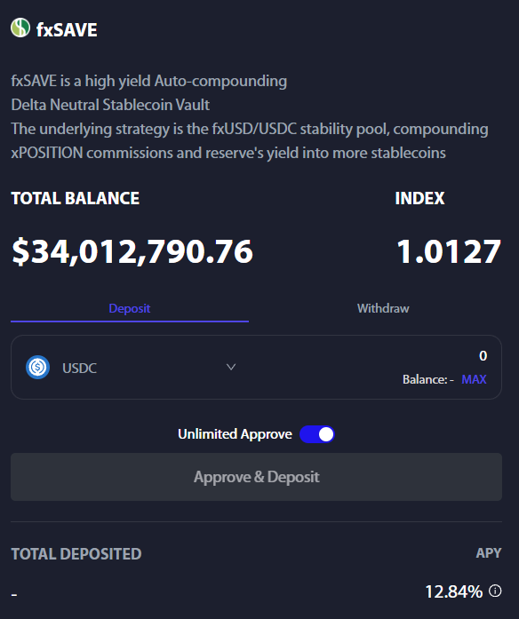This screenshot has width=519, height=619.
Task: Switch to the Withdraw tab
Action: tap(383, 309)
